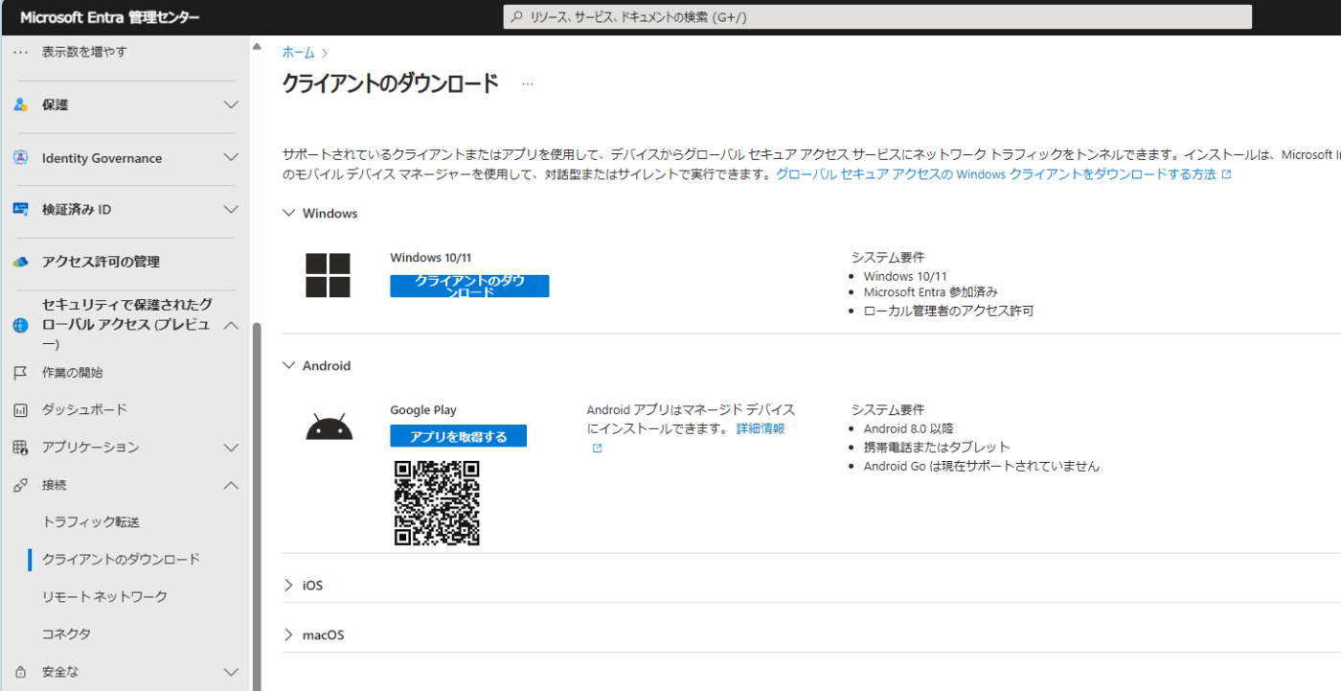
Task: Click the 検証済み ID icon
Action: [20, 209]
